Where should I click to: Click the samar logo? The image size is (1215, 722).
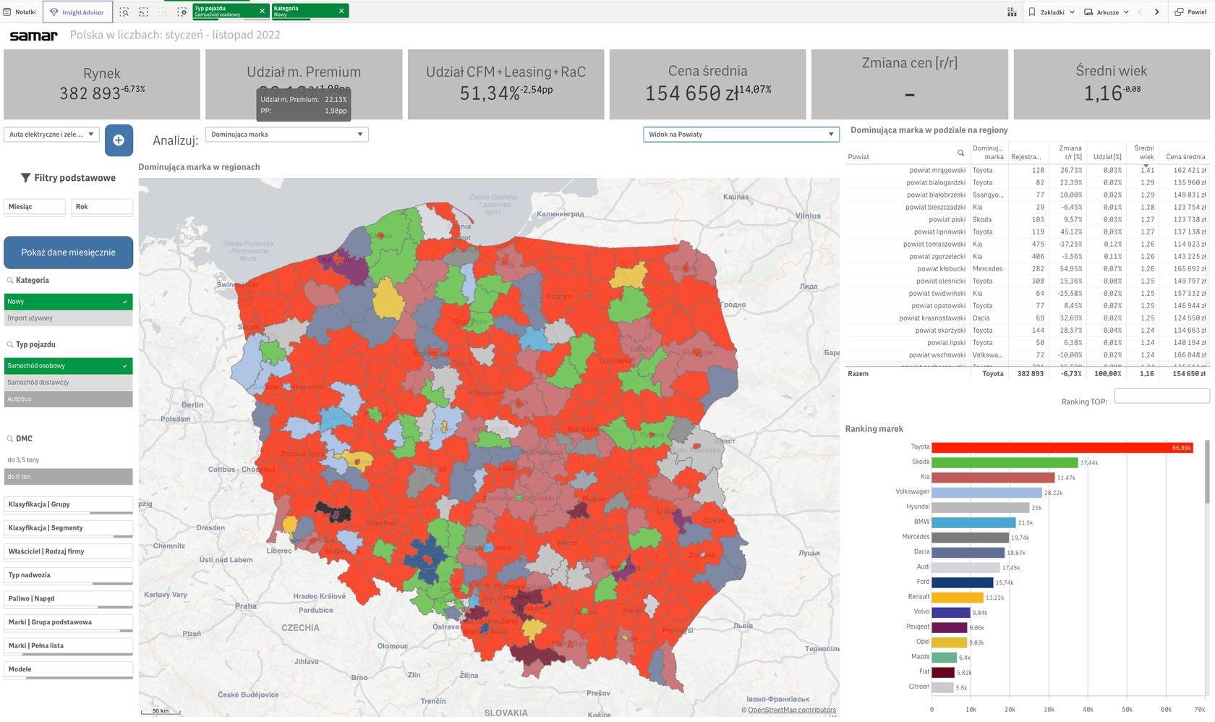[x=33, y=35]
